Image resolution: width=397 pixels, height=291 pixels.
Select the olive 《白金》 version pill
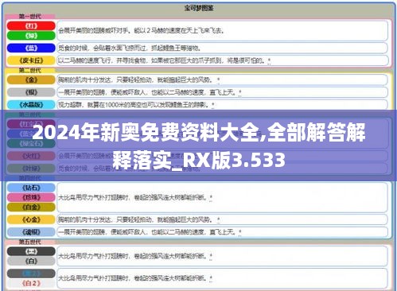31,207
